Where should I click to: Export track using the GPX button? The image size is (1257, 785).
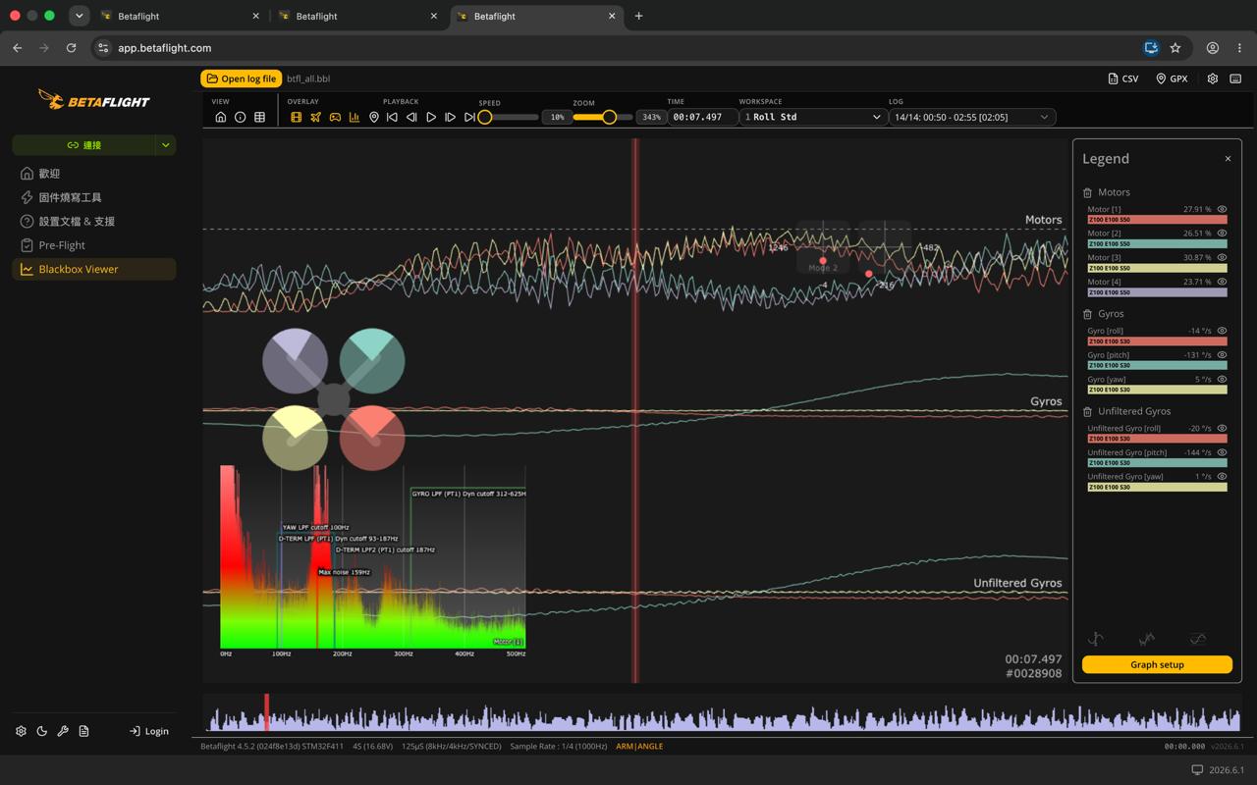click(1172, 78)
